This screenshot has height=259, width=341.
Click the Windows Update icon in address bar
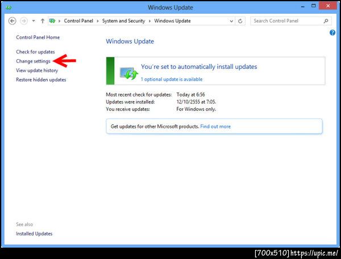tap(52, 21)
